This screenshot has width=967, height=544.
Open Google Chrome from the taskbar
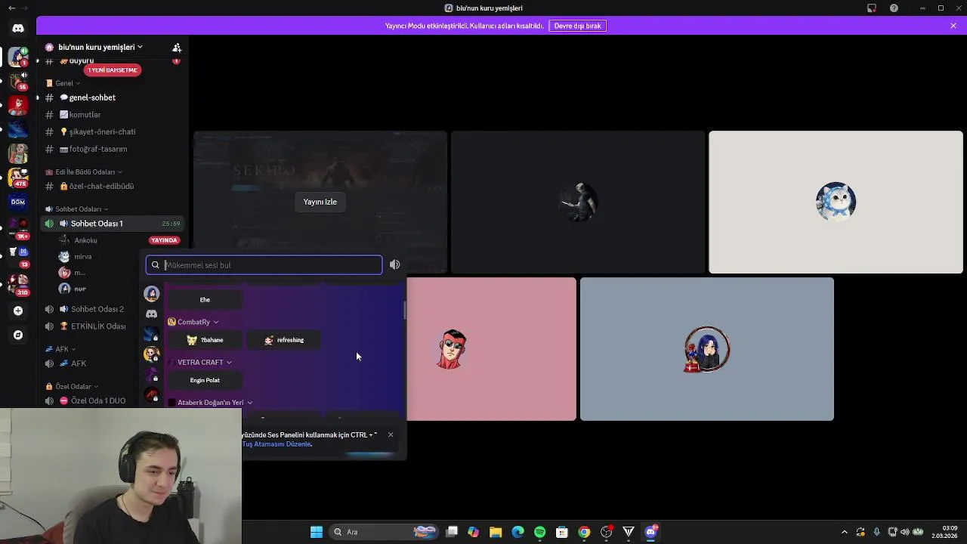coord(584,532)
